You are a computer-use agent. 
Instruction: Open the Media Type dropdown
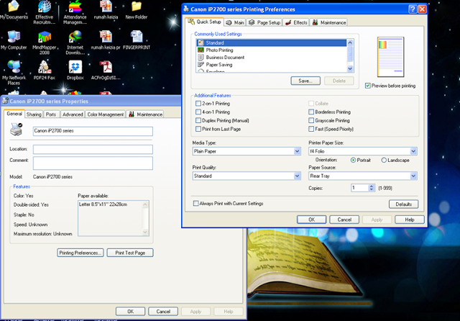(297, 151)
